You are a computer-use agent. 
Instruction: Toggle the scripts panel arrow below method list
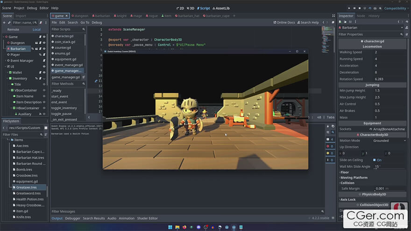[89, 117]
